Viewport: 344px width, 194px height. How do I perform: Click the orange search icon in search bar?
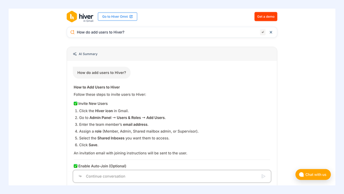coord(73,32)
